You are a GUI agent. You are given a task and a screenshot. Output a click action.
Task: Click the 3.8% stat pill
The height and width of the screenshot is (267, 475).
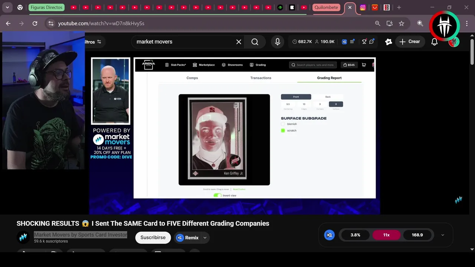pos(355,235)
